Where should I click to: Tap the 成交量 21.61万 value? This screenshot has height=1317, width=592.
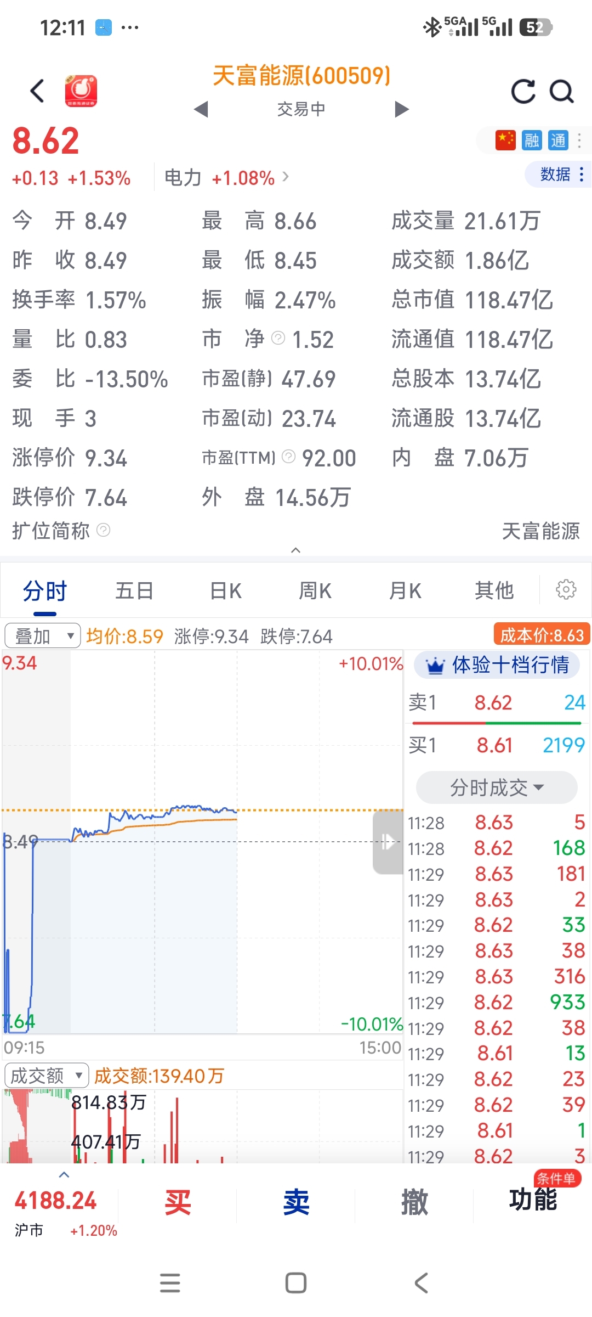(502, 221)
